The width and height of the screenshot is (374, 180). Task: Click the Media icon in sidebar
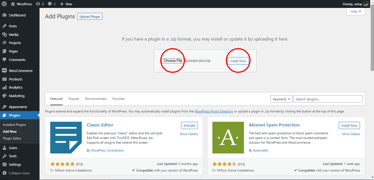click(4, 35)
